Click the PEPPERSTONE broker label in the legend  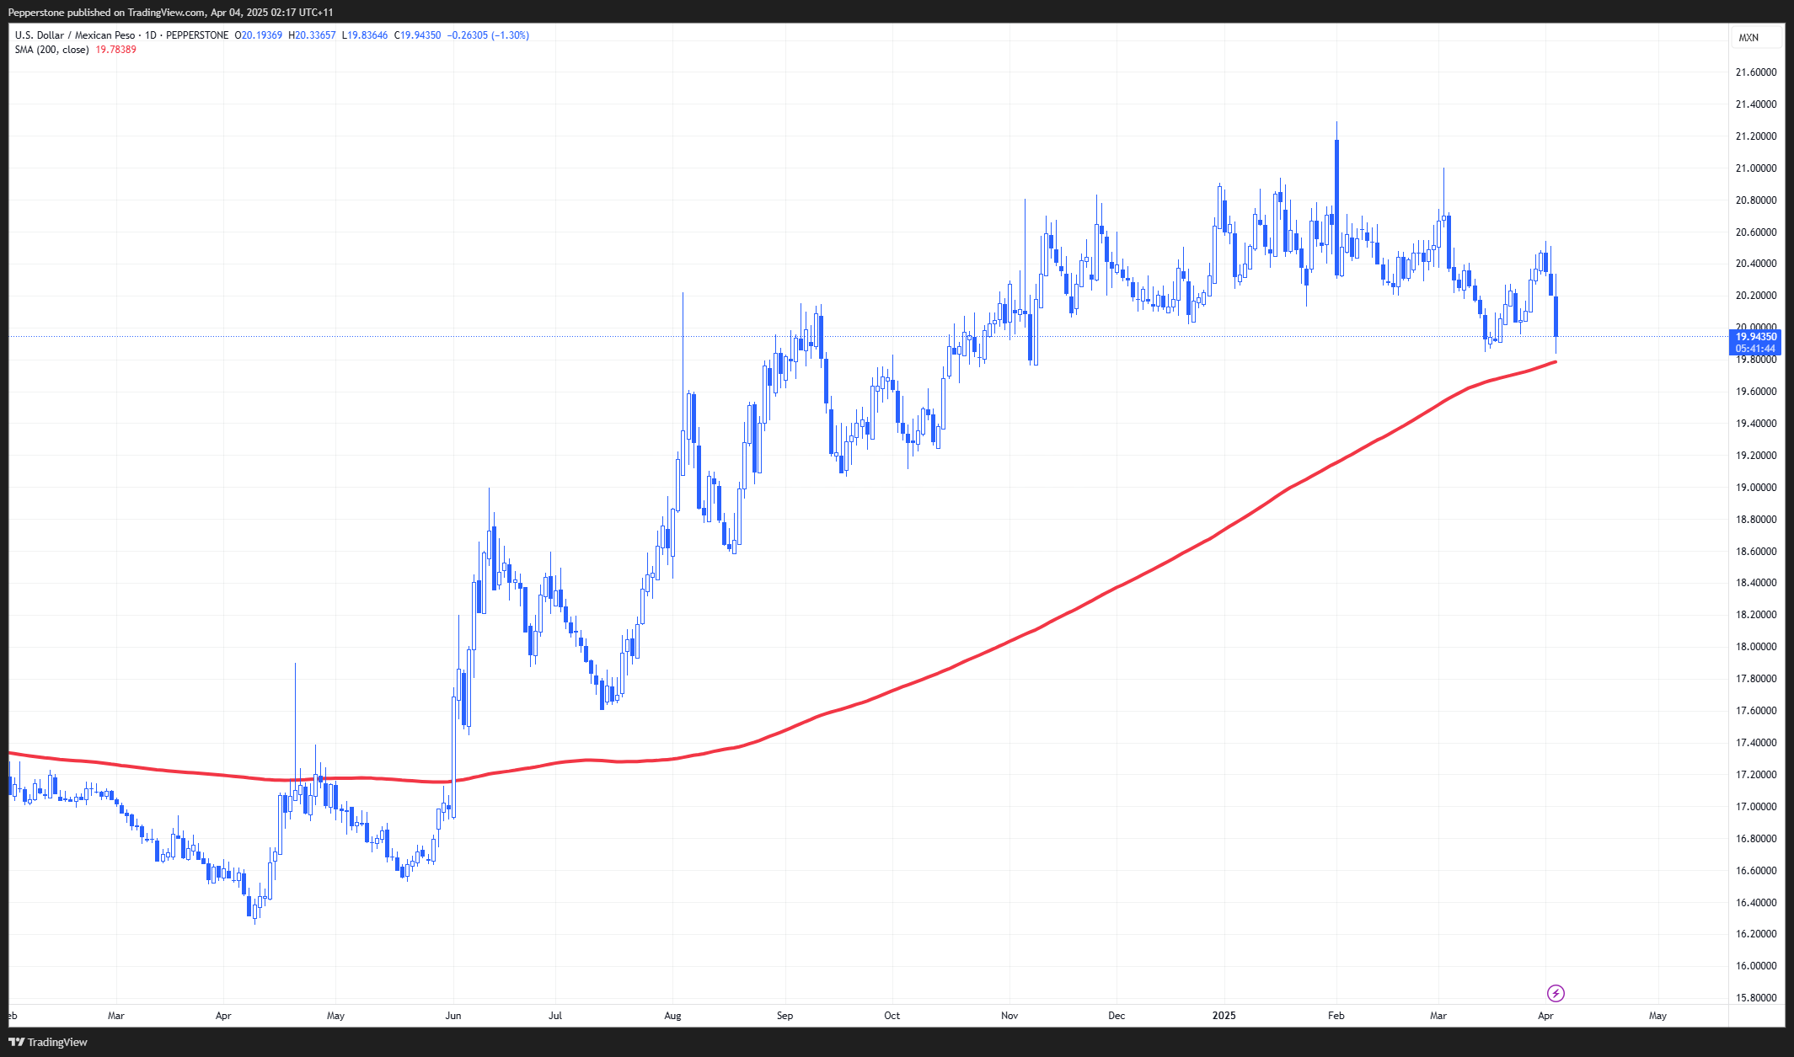(197, 35)
